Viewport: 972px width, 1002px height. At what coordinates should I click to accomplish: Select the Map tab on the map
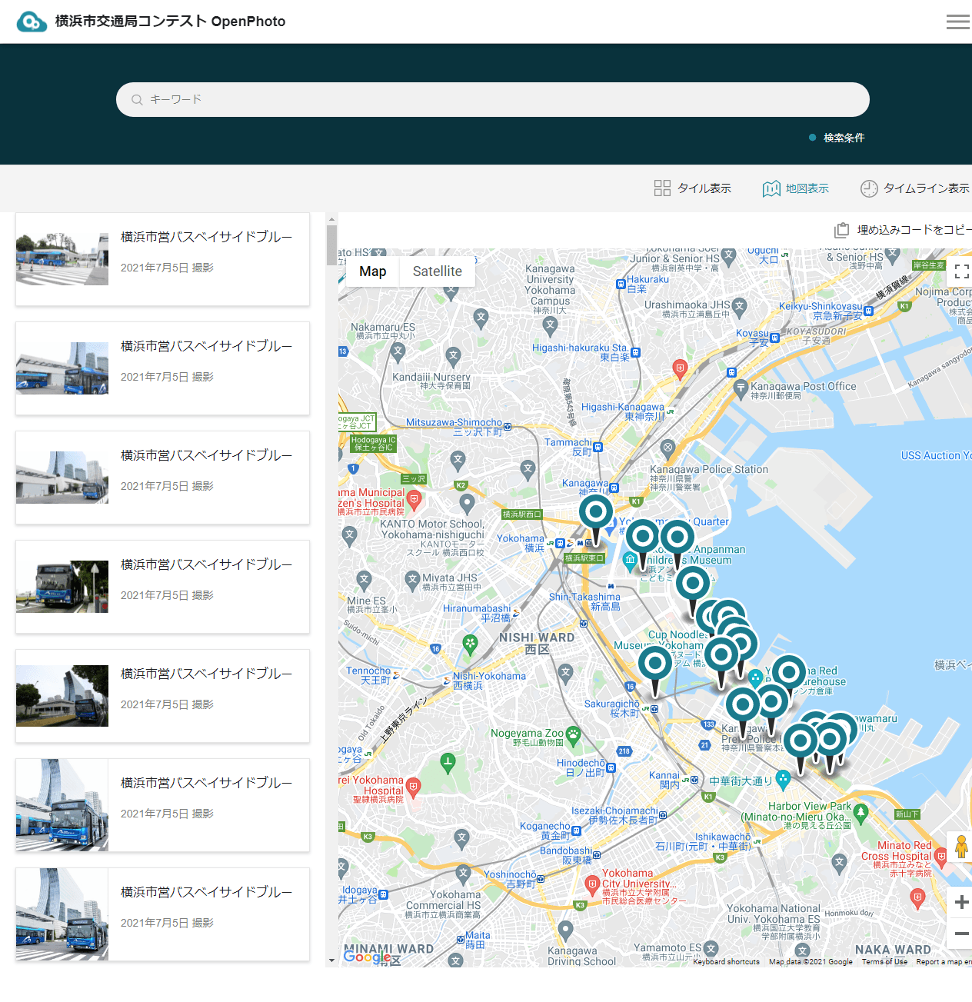[x=372, y=271]
